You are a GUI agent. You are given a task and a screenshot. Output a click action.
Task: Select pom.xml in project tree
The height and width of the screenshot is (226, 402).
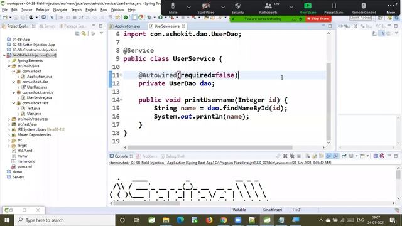point(24,166)
